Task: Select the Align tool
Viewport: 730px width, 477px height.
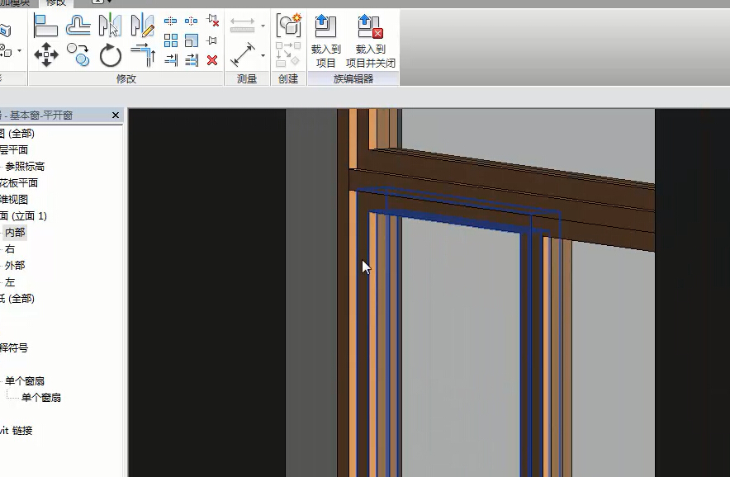Action: [x=45, y=26]
